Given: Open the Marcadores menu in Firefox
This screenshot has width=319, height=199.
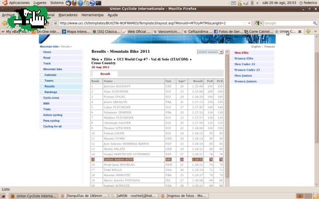Looking at the screenshot, I should tap(68, 15).
